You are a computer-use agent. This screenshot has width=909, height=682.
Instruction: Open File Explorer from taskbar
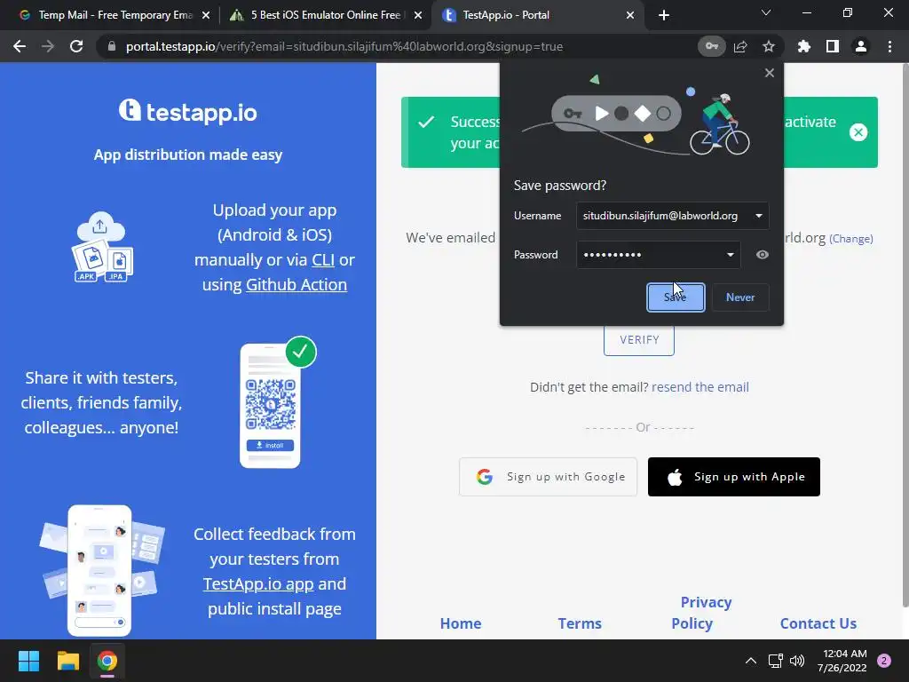67,661
